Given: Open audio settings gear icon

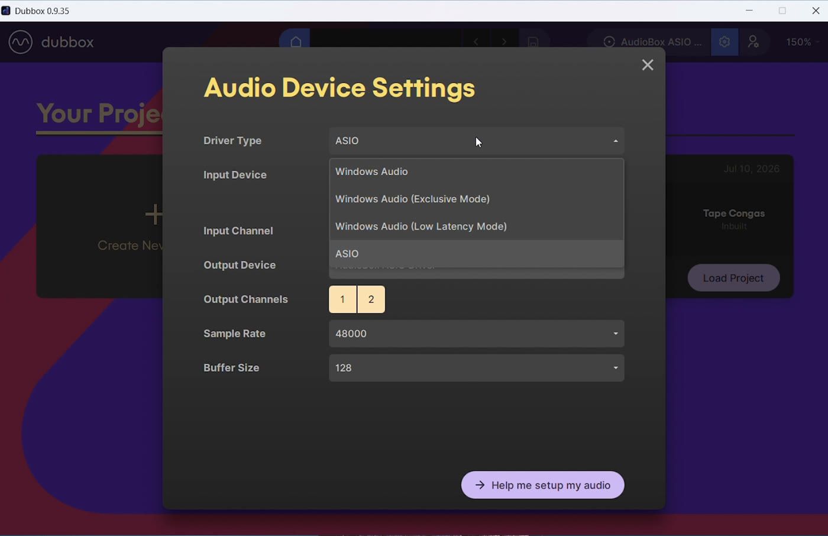Looking at the screenshot, I should tap(724, 42).
